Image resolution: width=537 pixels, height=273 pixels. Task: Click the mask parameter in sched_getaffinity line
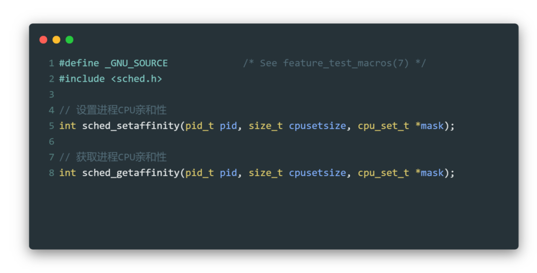[432, 173]
